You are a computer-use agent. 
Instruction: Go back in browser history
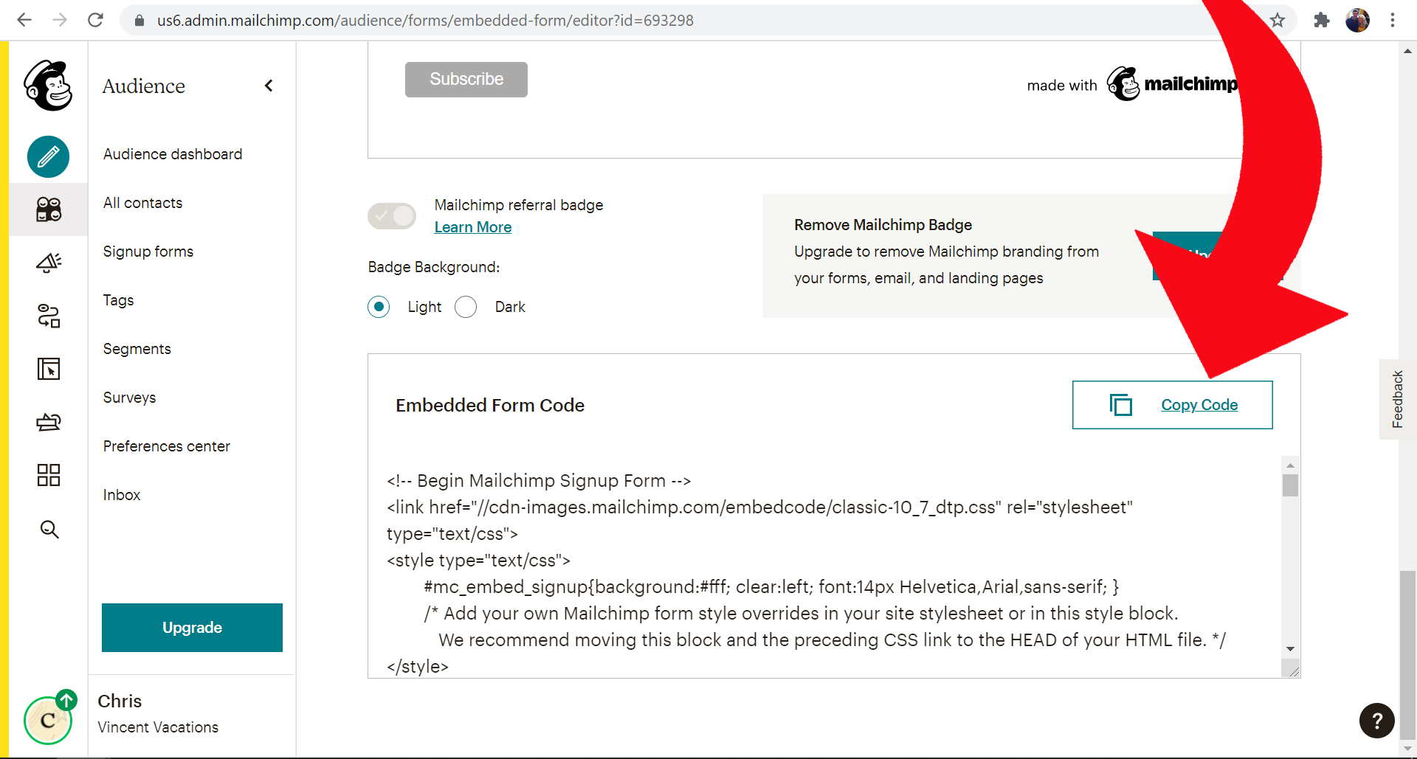(24, 20)
